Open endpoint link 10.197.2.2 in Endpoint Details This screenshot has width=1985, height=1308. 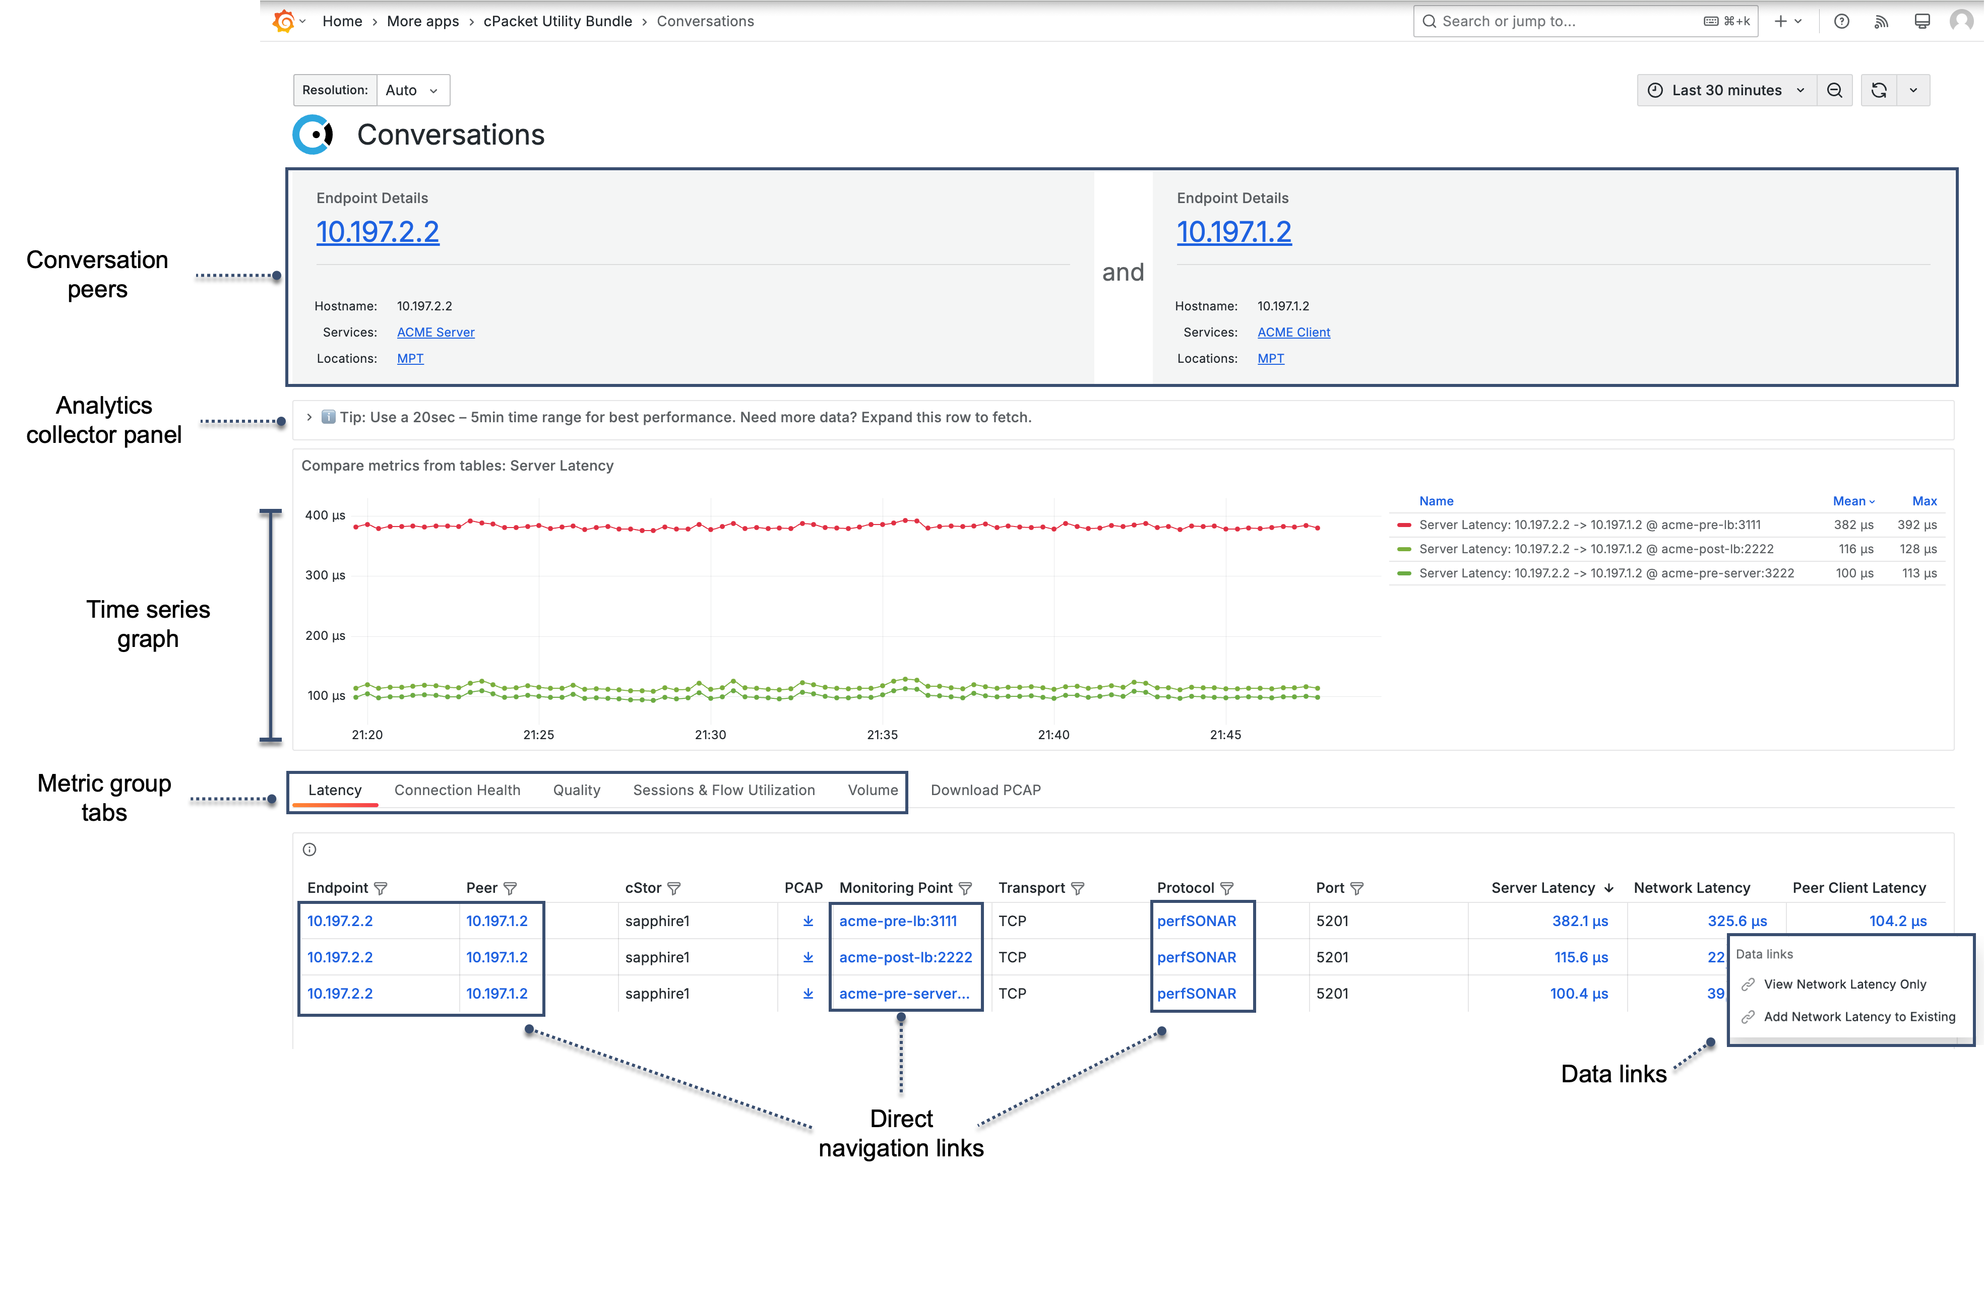[377, 232]
